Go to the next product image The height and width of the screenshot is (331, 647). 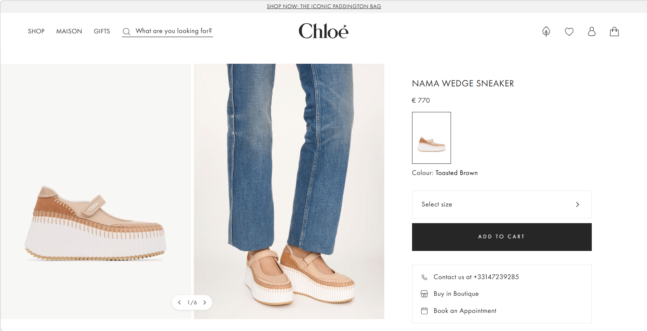pyautogui.click(x=205, y=302)
